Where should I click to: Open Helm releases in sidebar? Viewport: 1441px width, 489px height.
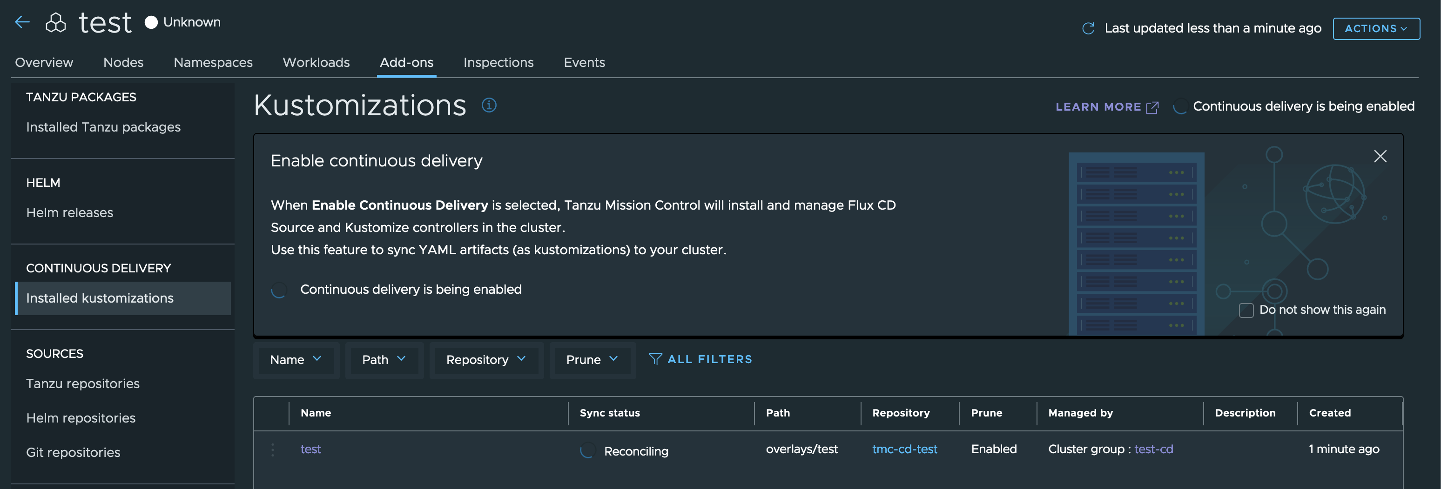[69, 213]
